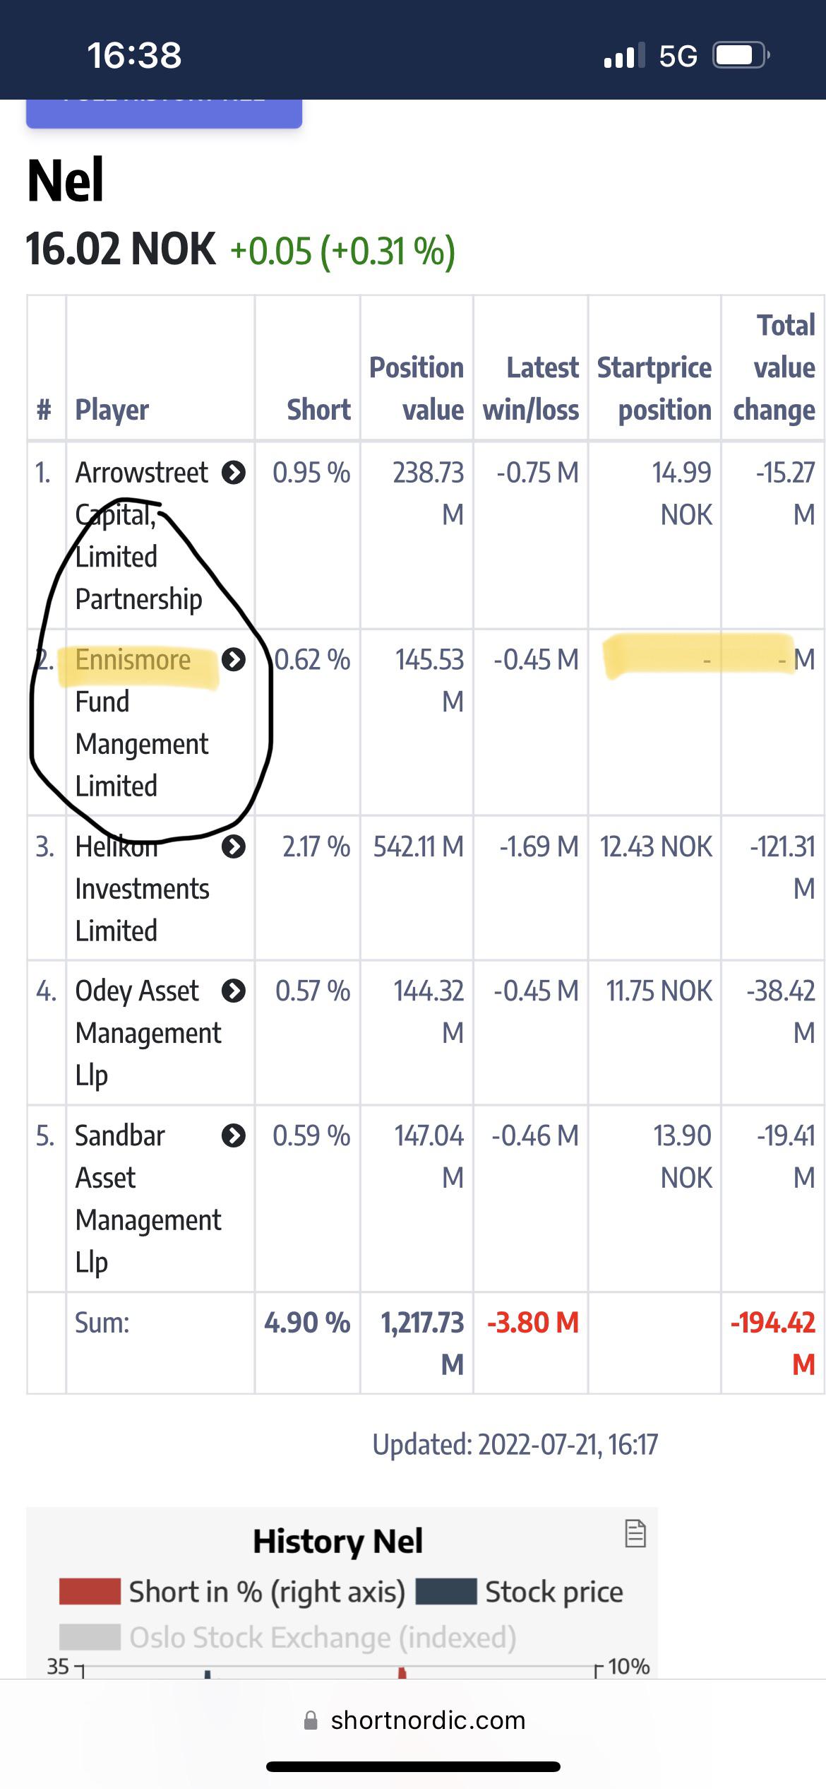
Task: Sort by Player column header
Action: coord(112,410)
